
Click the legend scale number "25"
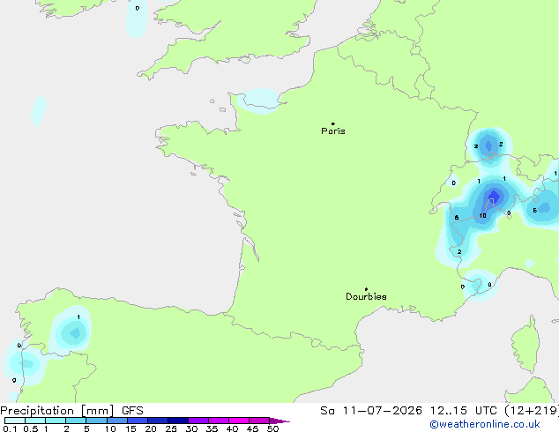(x=171, y=428)
